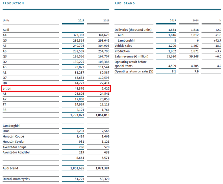Select Huracán Spyder 2019 value 931
223x184 pixels.
coord(81,142)
